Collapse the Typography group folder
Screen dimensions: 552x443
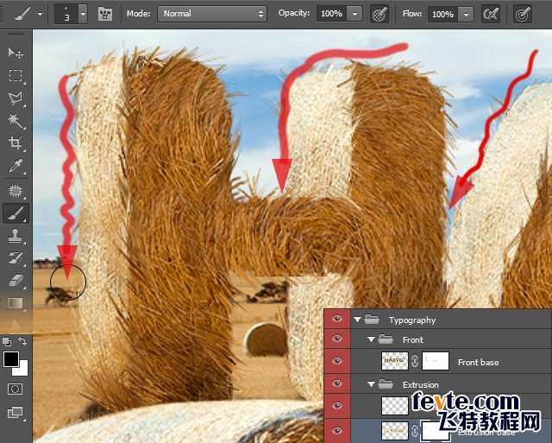[x=357, y=320]
